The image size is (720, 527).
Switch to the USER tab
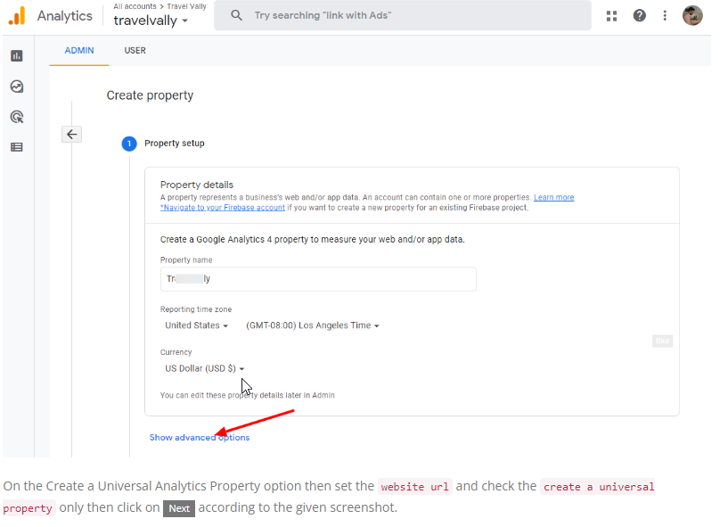(x=135, y=51)
